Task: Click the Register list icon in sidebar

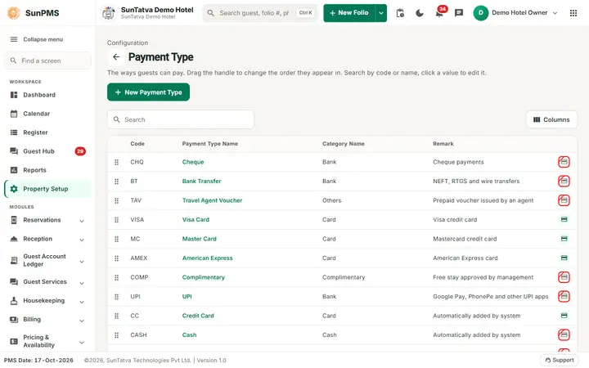Action: click(x=14, y=132)
